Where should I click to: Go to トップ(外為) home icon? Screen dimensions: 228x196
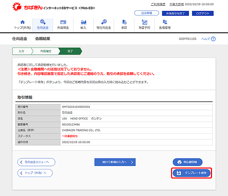point(22,22)
